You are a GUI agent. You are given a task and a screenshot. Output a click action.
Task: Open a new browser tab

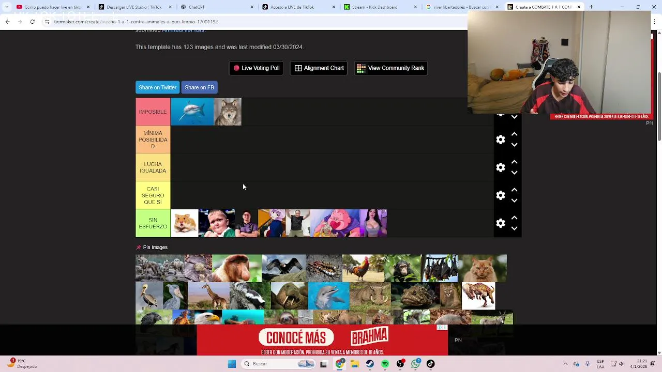pos(591,7)
